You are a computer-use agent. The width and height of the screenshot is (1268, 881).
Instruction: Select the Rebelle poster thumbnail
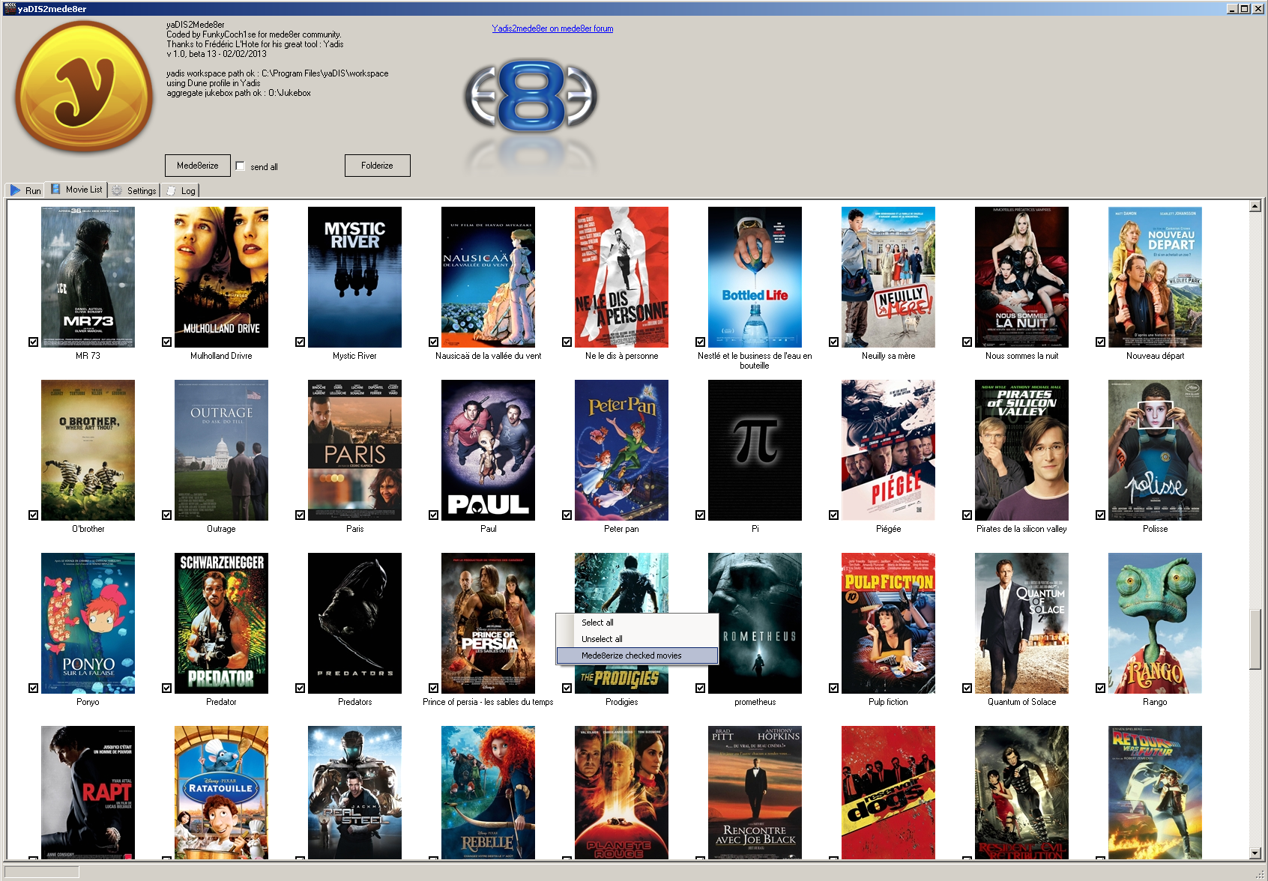coord(488,793)
